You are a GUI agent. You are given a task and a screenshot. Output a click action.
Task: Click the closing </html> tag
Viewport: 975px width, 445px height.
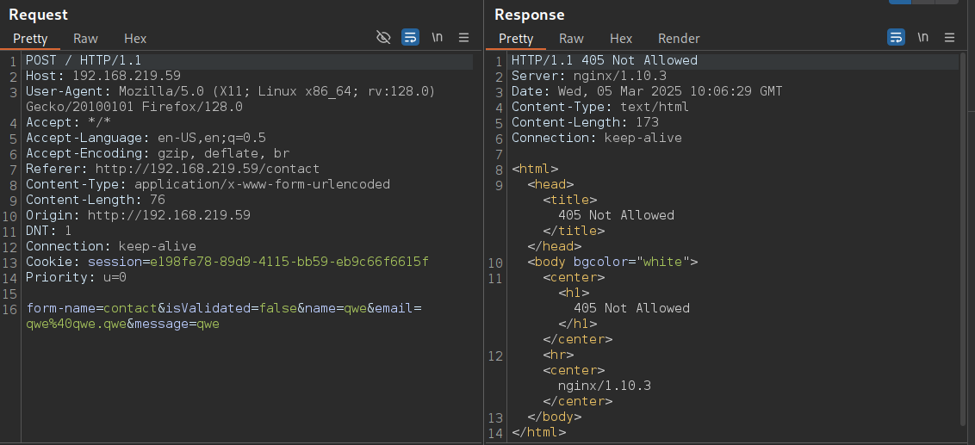538,433
